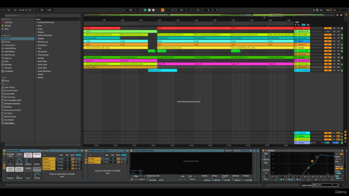Toggle the Key map mode switch
349x196 pixels.
coord(321,10)
